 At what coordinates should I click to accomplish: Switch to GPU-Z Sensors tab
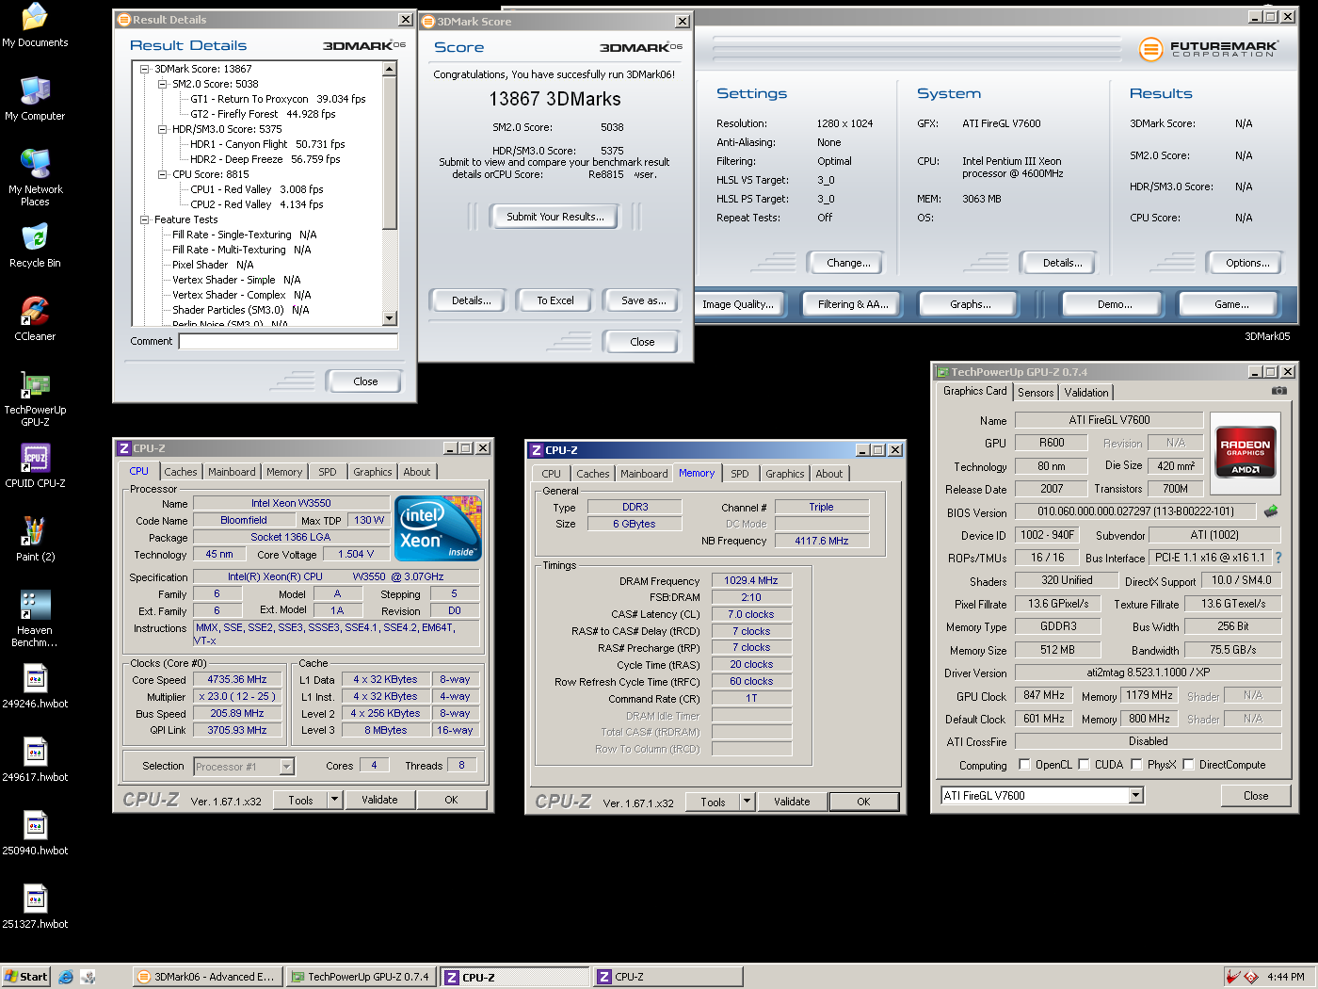coord(1036,393)
